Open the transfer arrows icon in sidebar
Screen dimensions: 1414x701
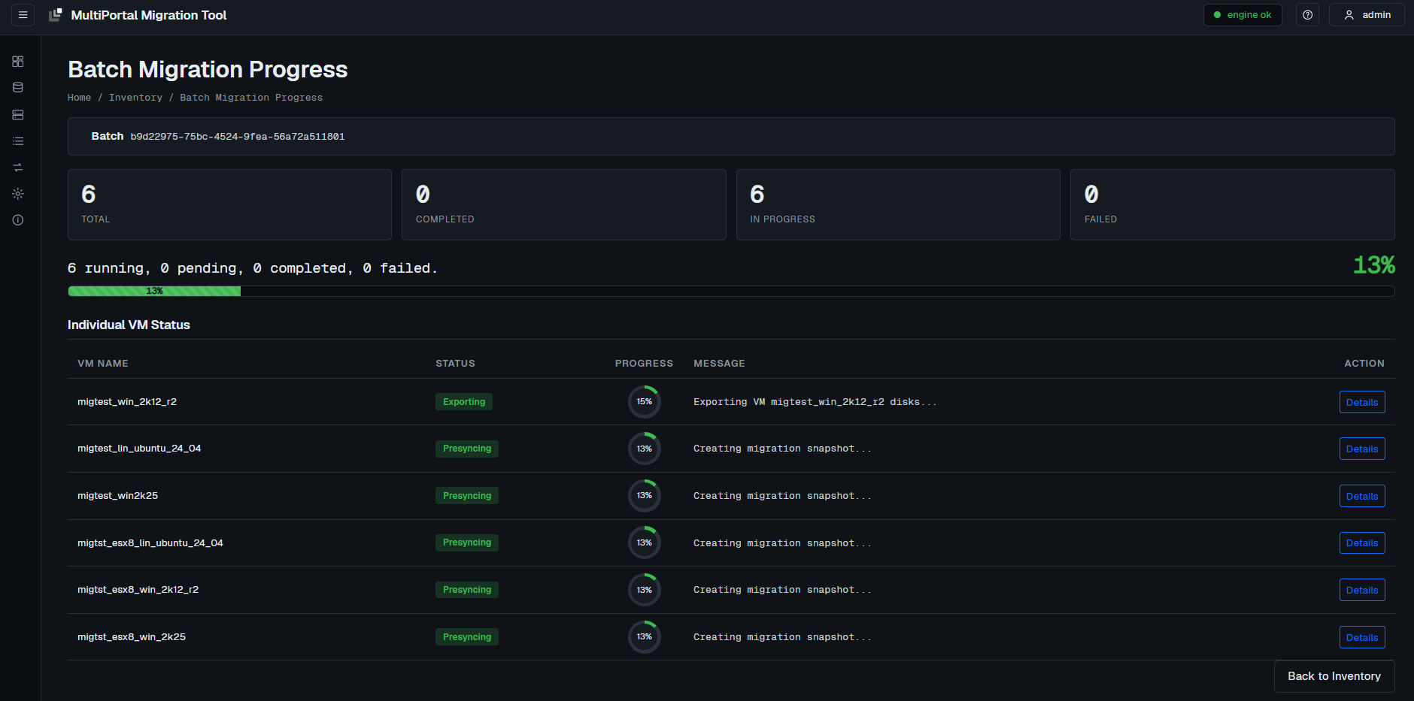pyautogui.click(x=18, y=168)
